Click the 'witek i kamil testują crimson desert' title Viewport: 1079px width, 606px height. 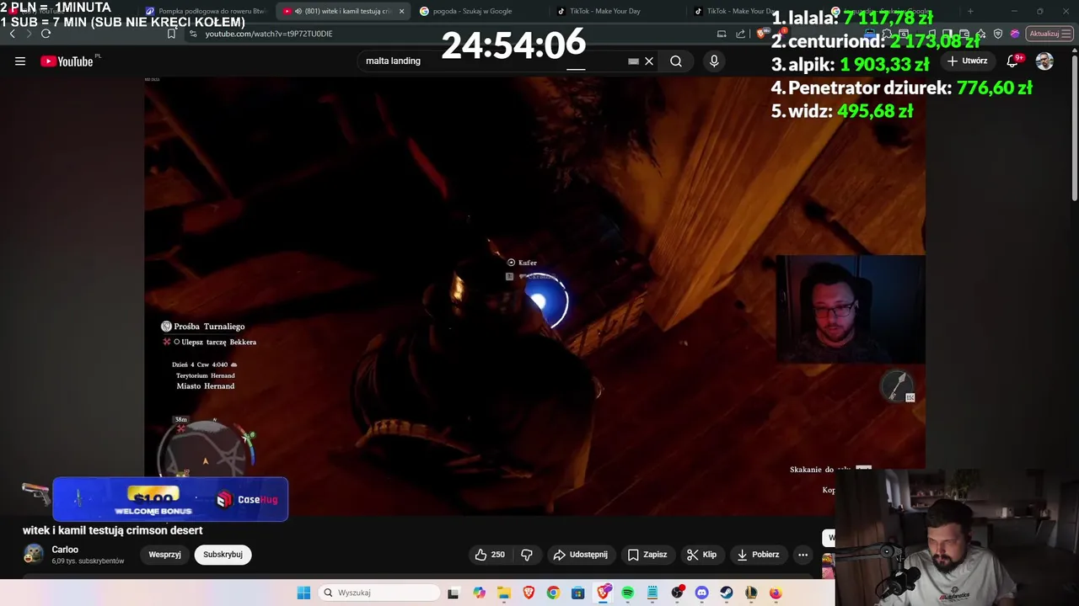pyautogui.click(x=113, y=530)
